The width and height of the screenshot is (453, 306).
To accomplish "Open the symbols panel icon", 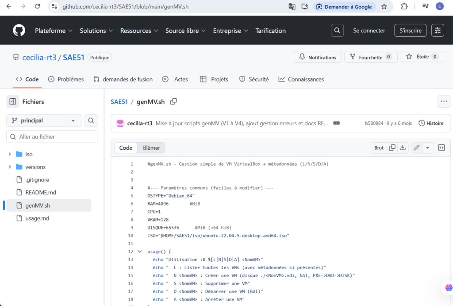I will [441, 148].
